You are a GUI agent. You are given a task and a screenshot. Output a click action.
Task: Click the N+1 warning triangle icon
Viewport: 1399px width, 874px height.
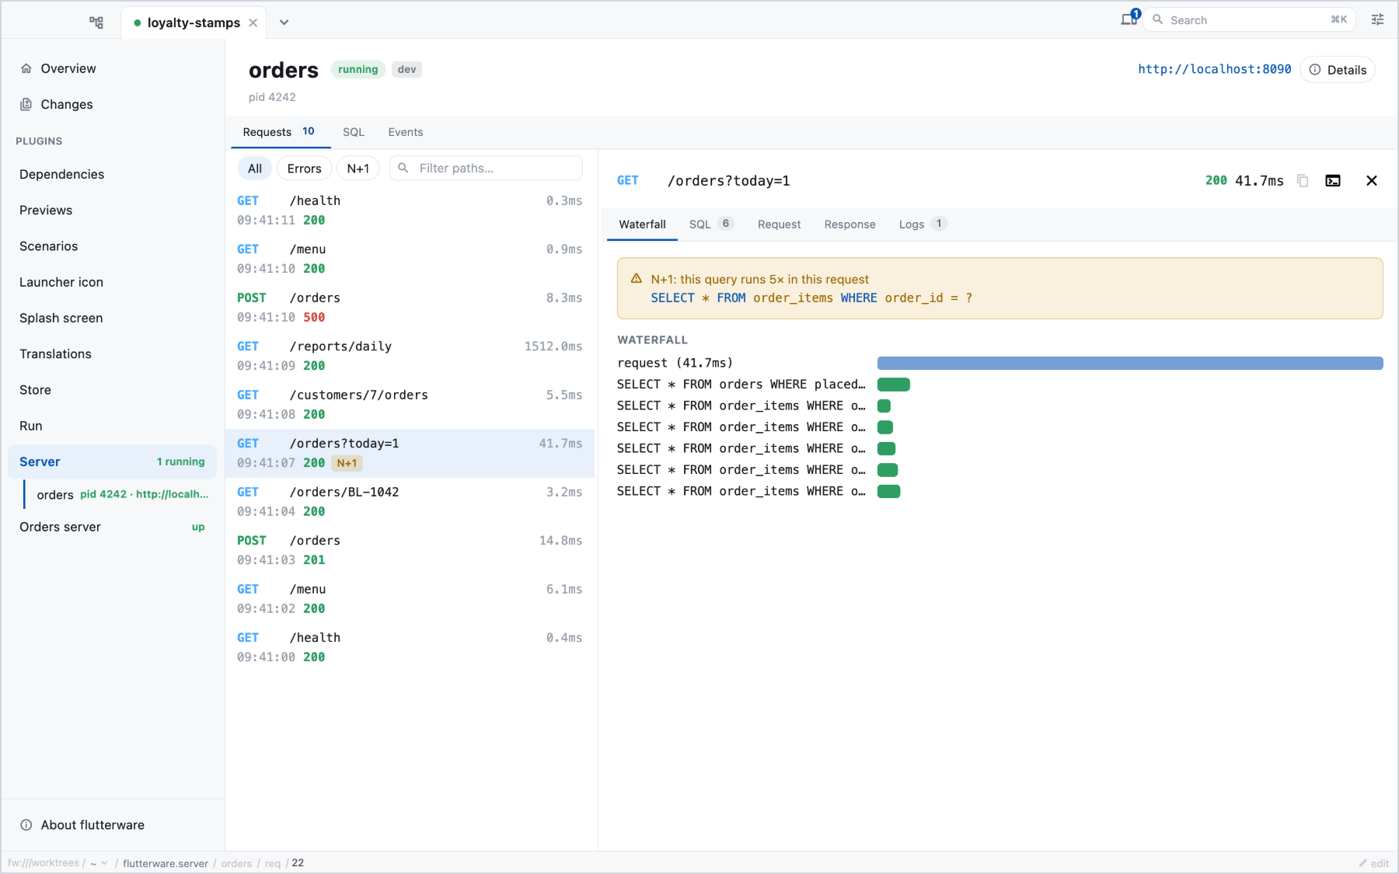click(x=636, y=279)
